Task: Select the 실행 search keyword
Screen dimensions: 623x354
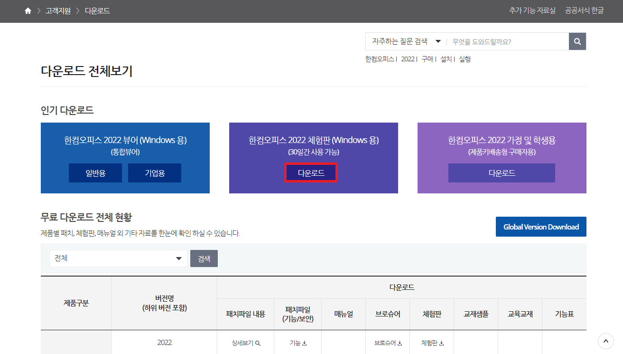Action: (465, 59)
